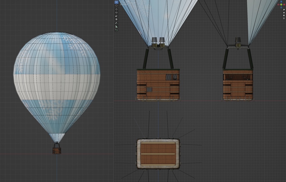Toggle perspective/orthographic projection icon
286x182 pixels.
(284, 18)
